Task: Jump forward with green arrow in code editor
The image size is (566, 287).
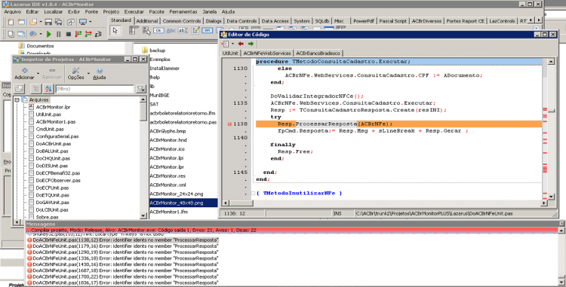Action: click(251, 44)
